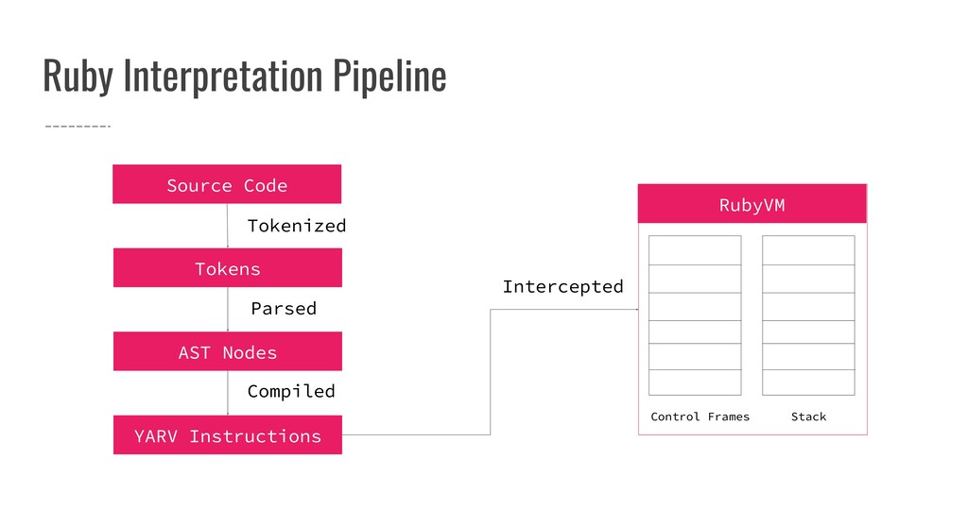Click the third Control Frames cell
This screenshot has height=510, width=968.
[x=695, y=307]
